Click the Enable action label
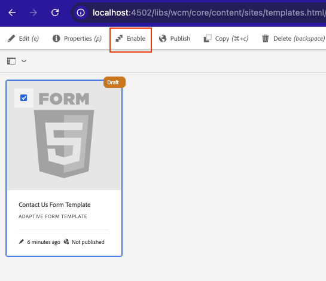The height and width of the screenshot is (281, 326). coord(136,38)
